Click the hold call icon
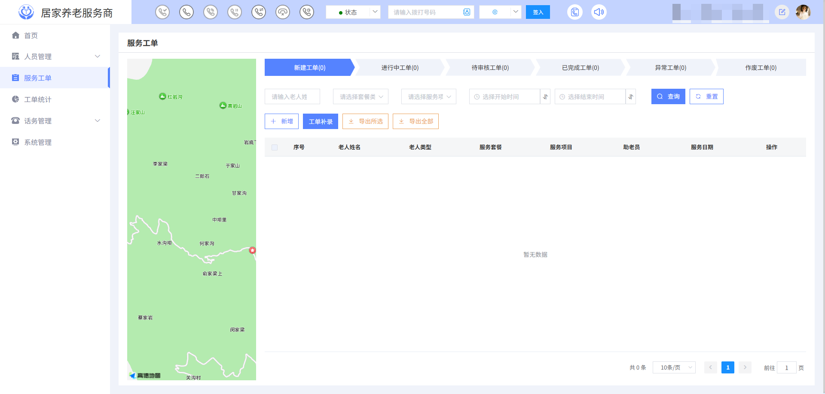The height and width of the screenshot is (394, 825). [x=235, y=12]
